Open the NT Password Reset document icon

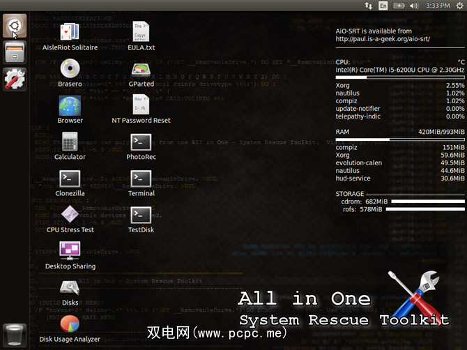[141, 105]
